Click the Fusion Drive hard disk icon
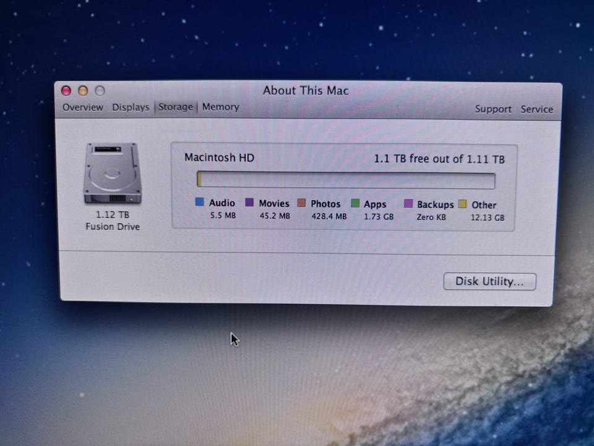Image resolution: width=594 pixels, height=446 pixels. 113,173
